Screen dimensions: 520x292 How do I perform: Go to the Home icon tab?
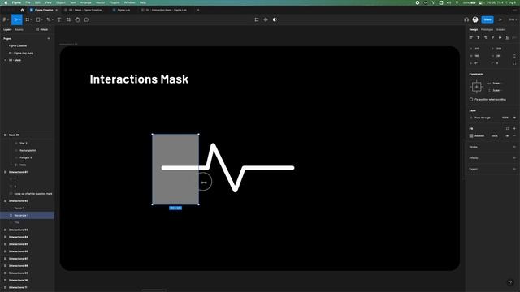(22, 10)
